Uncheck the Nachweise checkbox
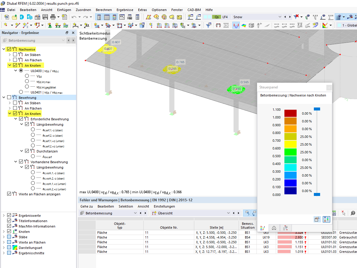Image resolution: width=357 pixels, height=268 pixels. coord(9,49)
